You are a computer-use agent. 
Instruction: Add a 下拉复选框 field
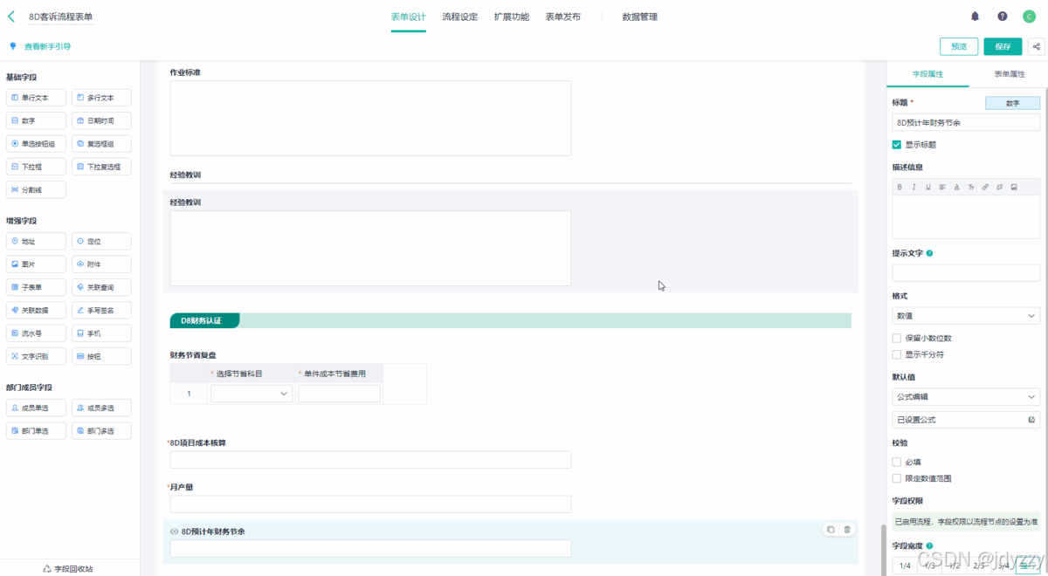pos(101,166)
